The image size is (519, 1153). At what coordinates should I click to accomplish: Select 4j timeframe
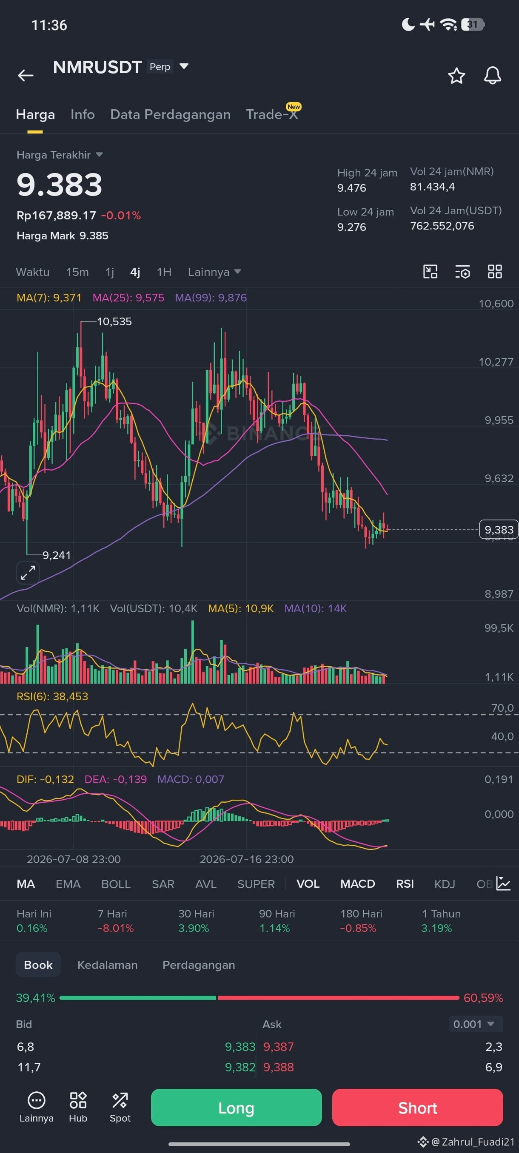(135, 272)
